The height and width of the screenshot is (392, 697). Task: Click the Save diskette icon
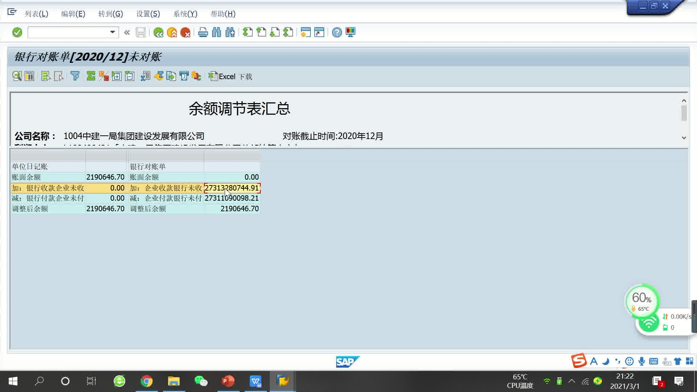point(140,33)
